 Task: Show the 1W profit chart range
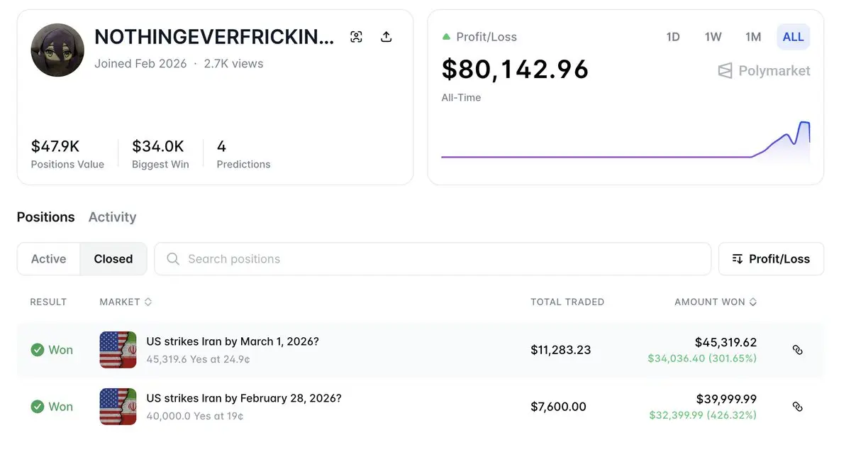(713, 37)
